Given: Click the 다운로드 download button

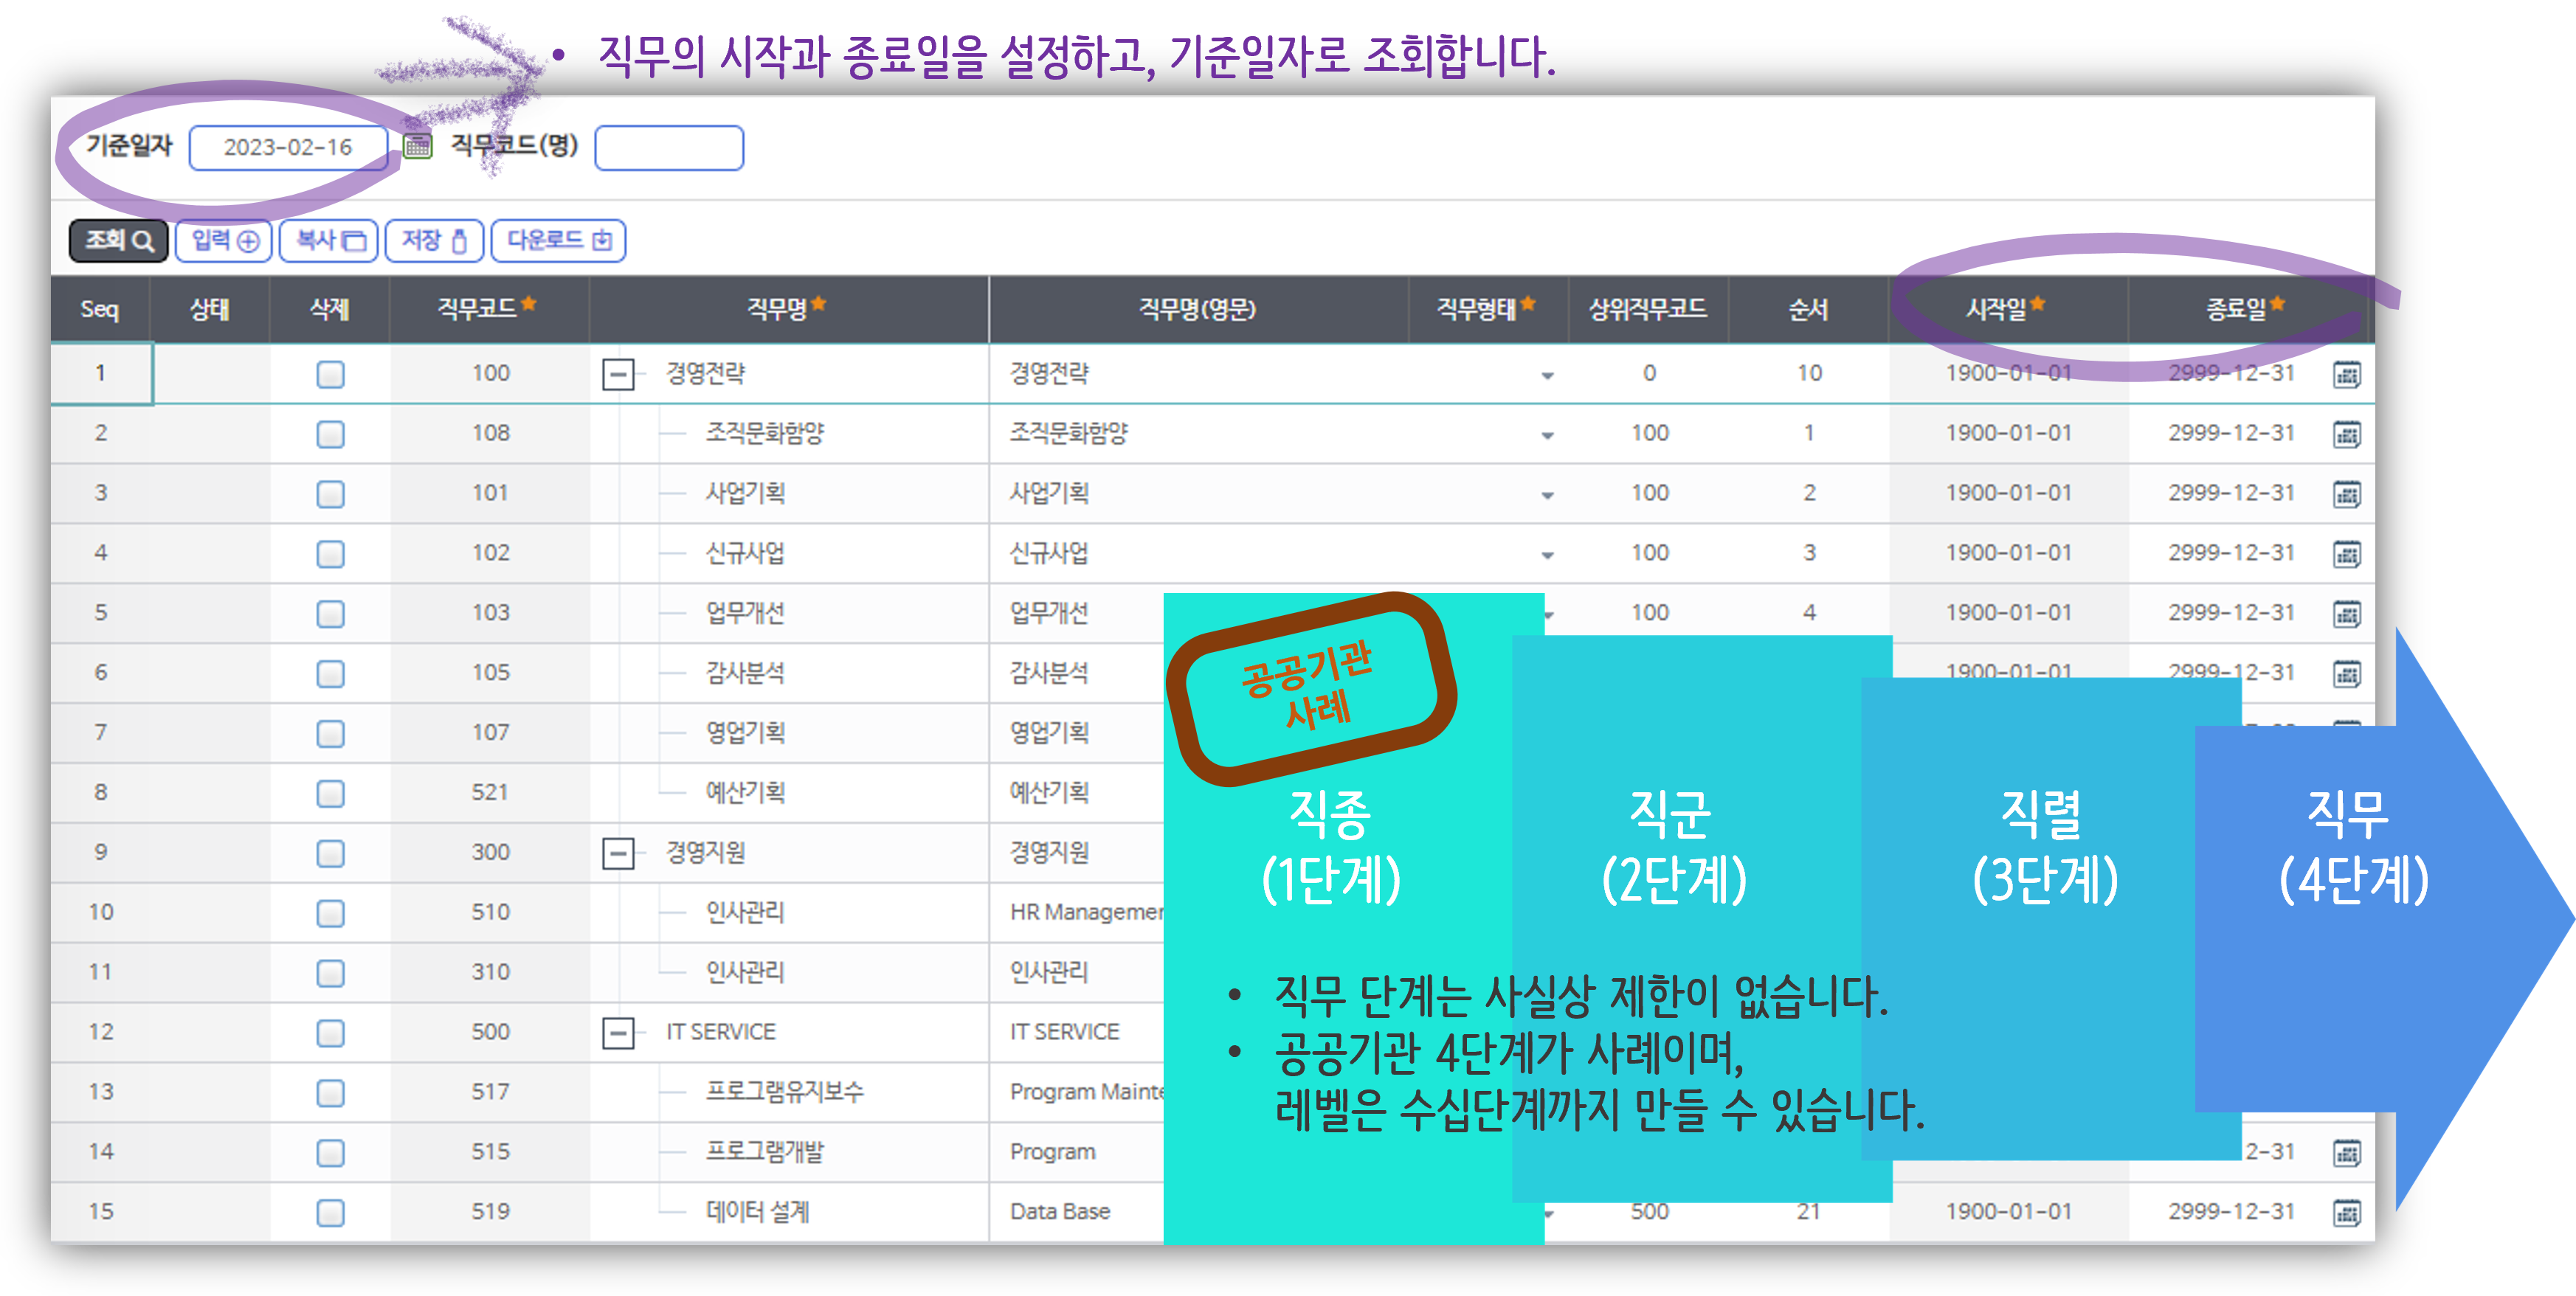Looking at the screenshot, I should click(559, 240).
